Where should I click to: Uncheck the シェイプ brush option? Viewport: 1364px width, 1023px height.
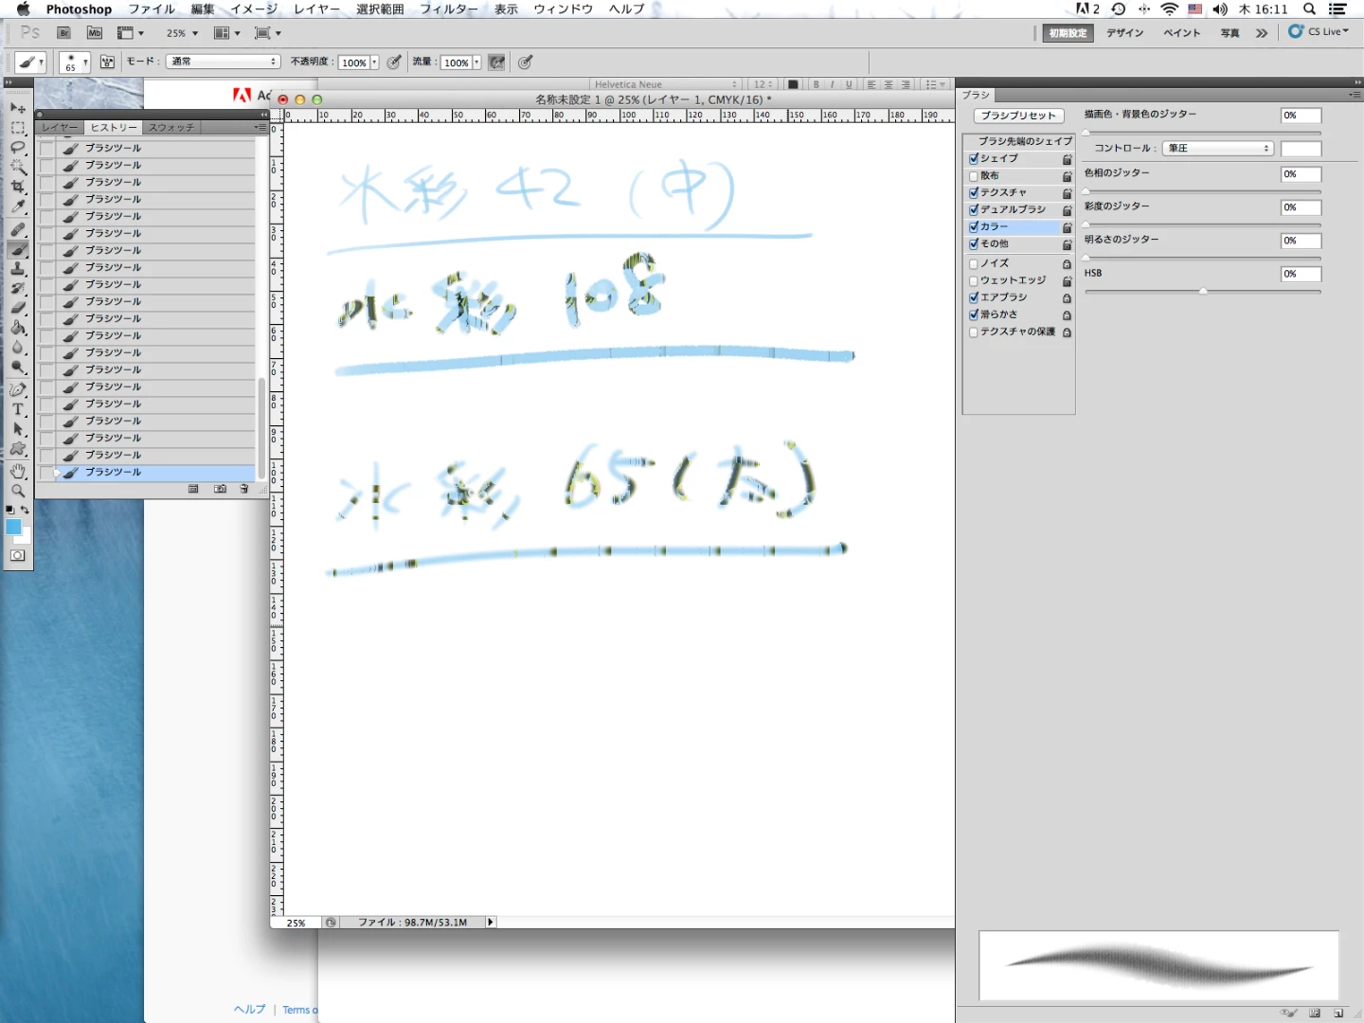click(x=974, y=159)
